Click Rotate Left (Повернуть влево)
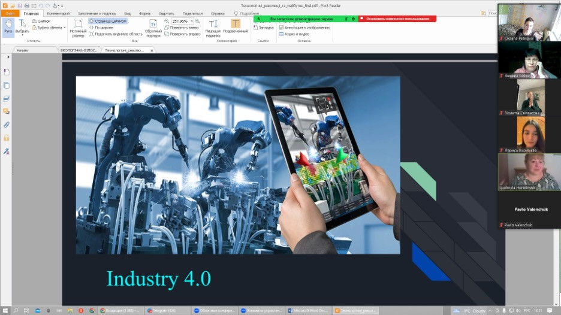 point(182,28)
